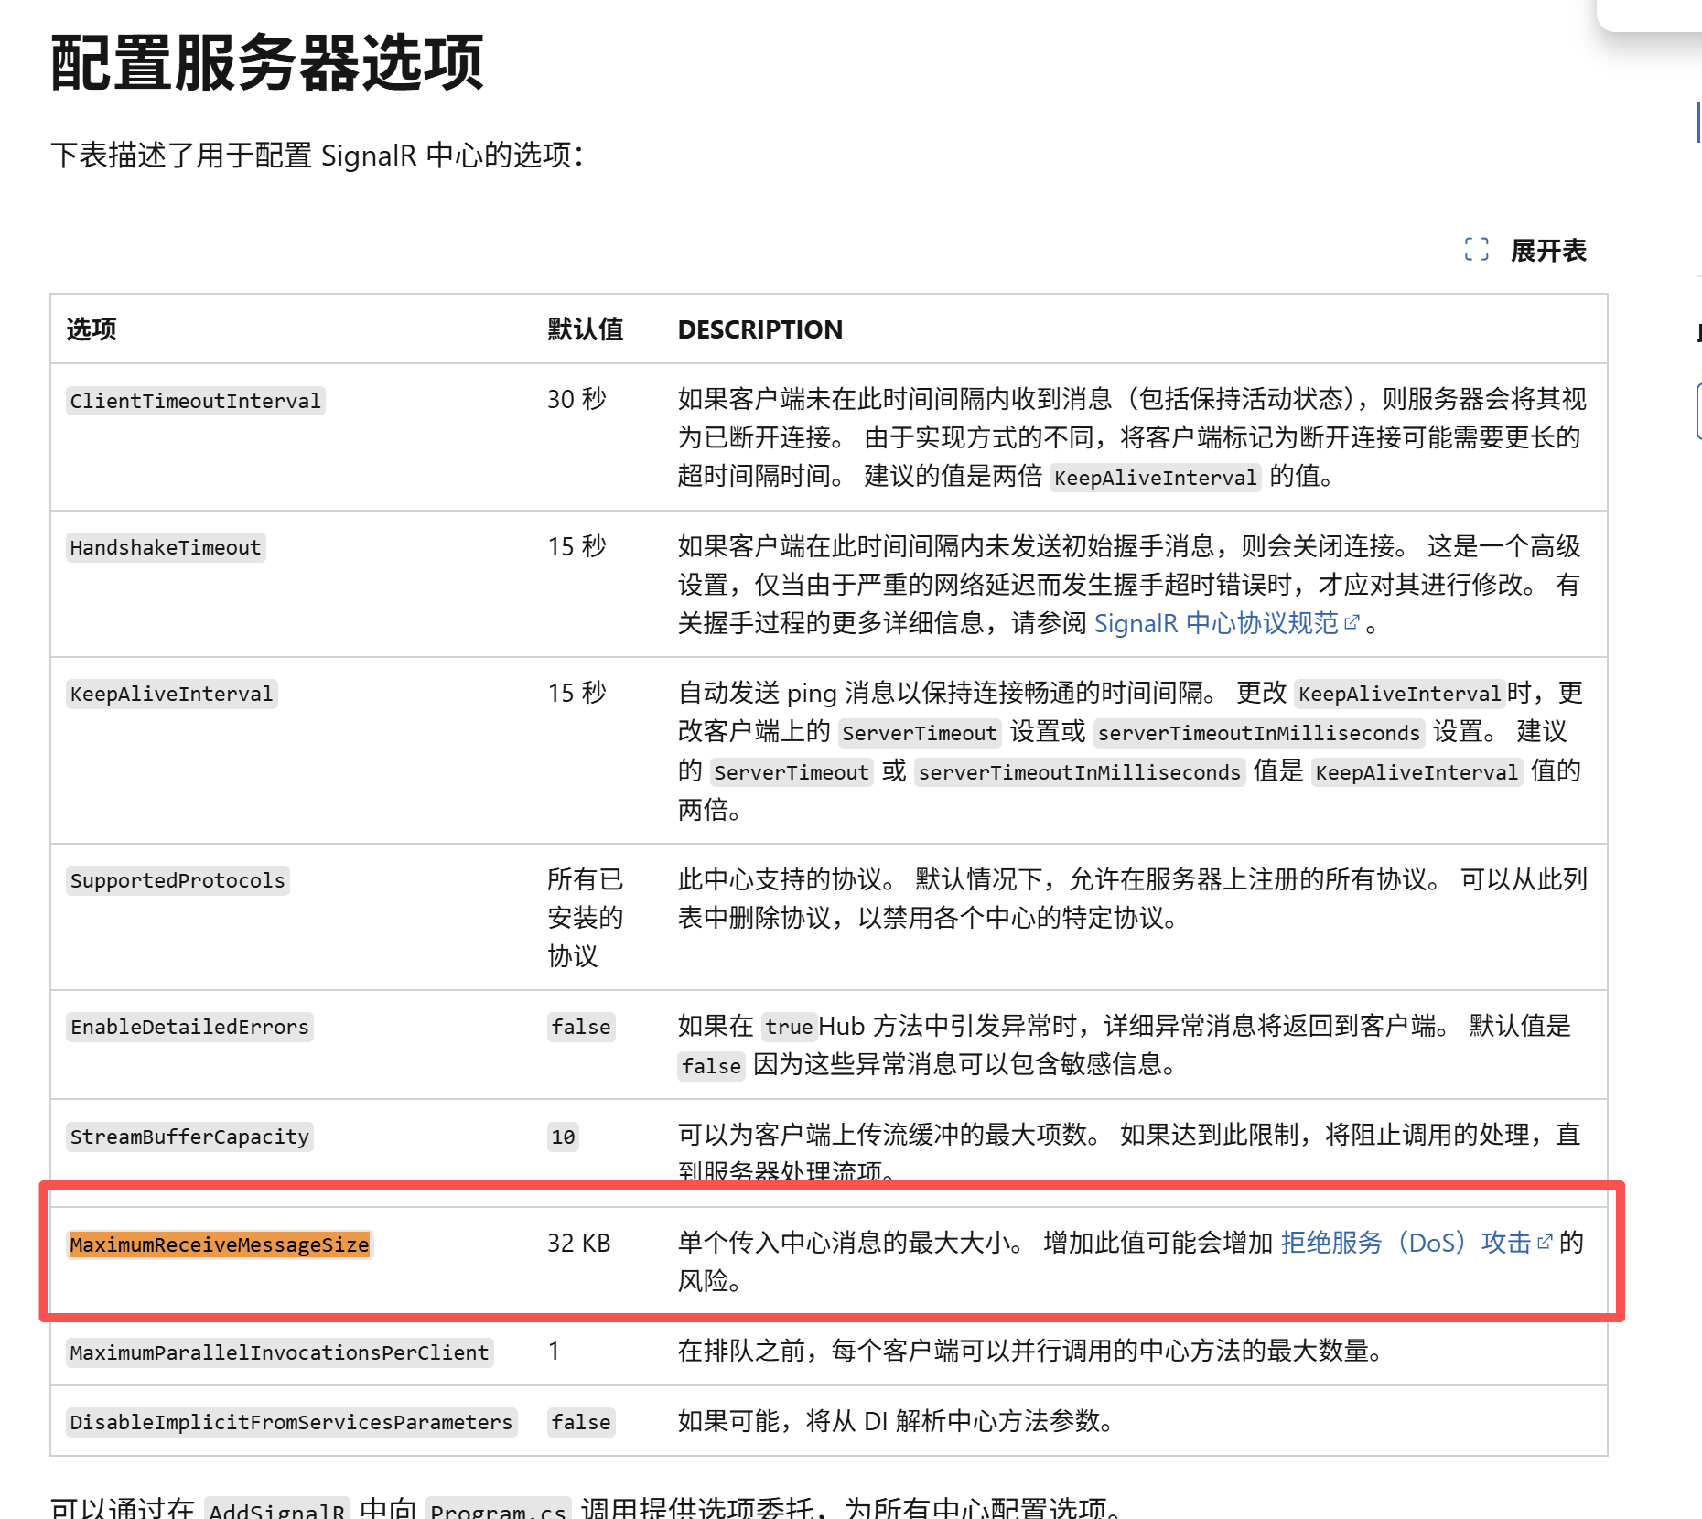Click the 展开表 button label
The image size is (1702, 1519).
point(1548,250)
